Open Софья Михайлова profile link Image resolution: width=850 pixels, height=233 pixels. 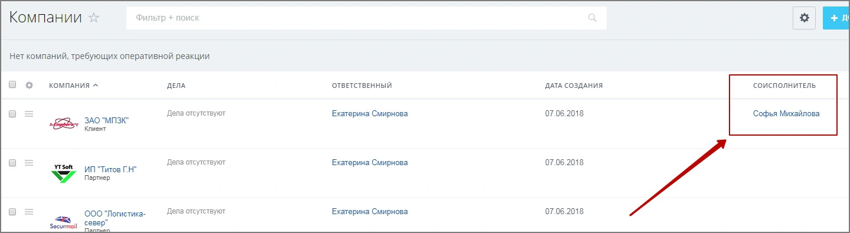pyautogui.click(x=786, y=114)
